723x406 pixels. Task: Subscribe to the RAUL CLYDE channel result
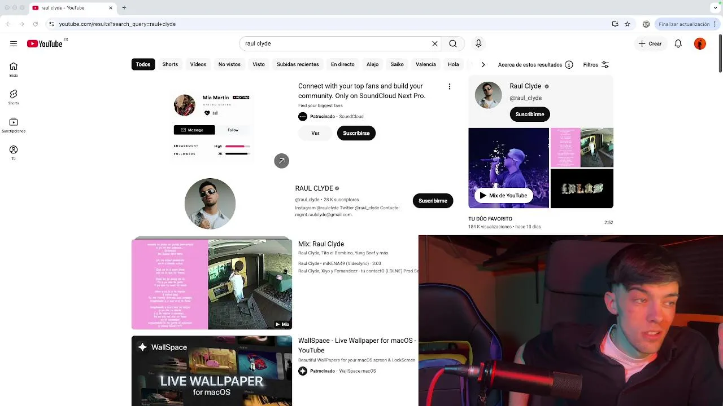(433, 201)
